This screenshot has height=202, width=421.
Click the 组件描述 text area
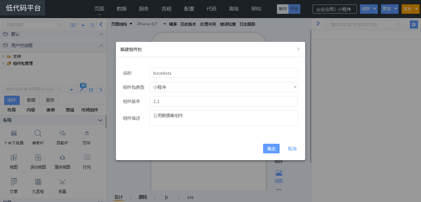223,118
